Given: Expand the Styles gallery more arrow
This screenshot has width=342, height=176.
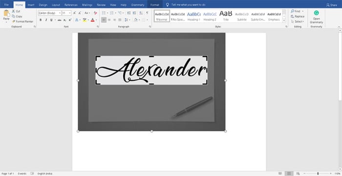Looking at the screenshot, I should coord(284,20).
